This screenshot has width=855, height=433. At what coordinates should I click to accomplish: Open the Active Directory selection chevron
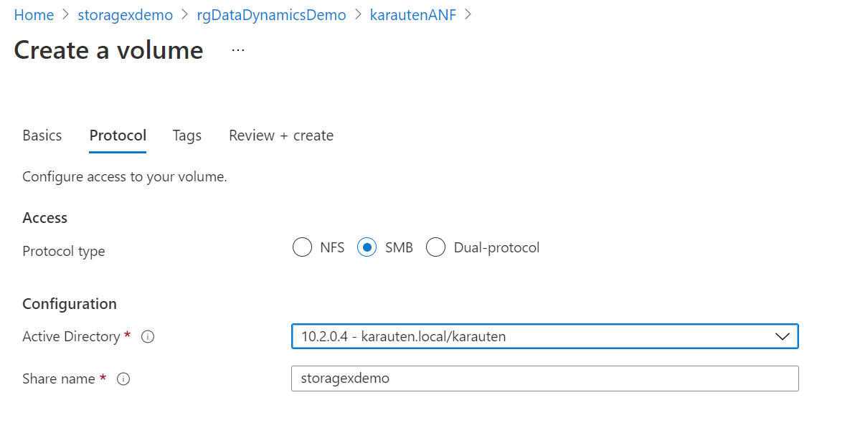[782, 336]
